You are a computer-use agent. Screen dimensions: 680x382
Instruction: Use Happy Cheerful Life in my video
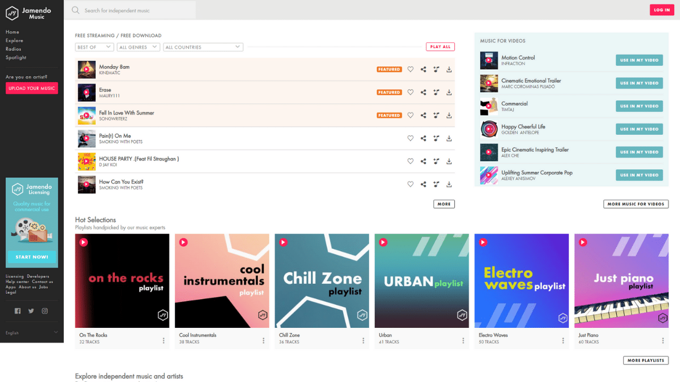[x=639, y=129]
